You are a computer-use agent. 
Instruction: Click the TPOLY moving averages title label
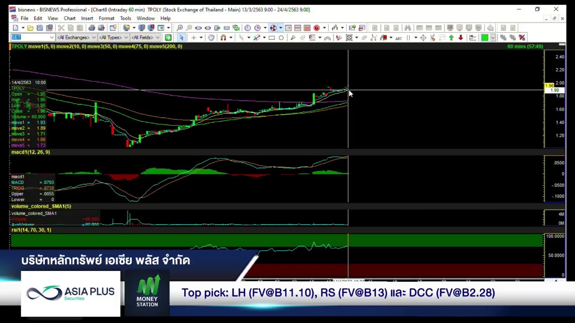97,46
